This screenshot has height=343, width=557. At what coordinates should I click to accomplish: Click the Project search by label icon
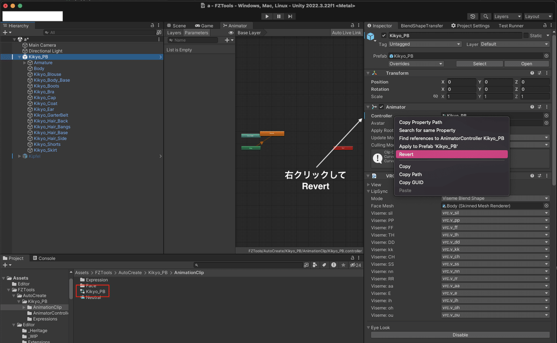tap(324, 265)
